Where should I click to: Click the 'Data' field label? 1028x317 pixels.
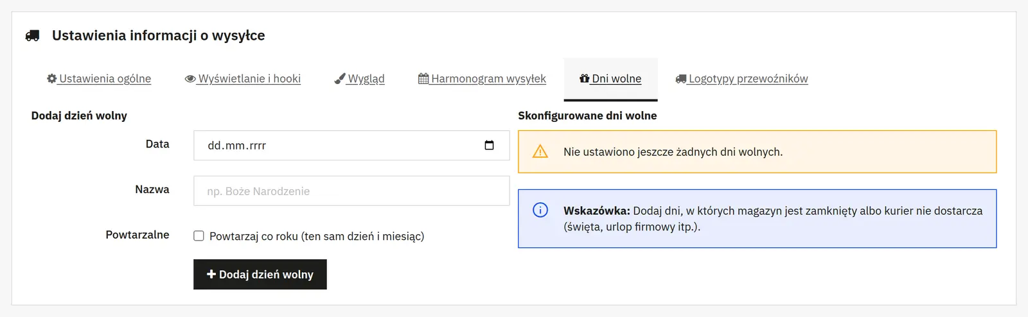tap(157, 144)
